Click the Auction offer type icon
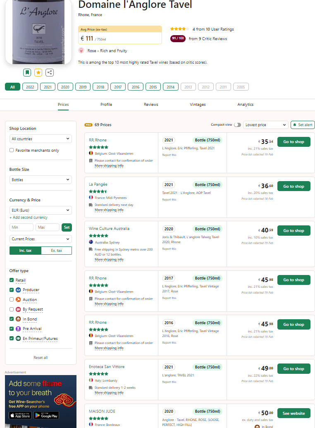The image size is (315, 428). point(18,299)
